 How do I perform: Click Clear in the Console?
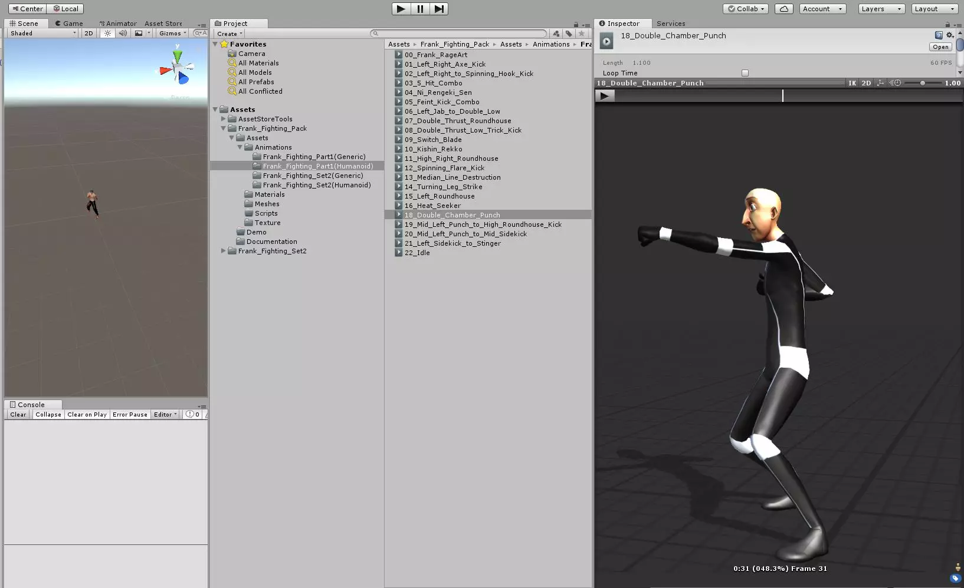coord(18,415)
